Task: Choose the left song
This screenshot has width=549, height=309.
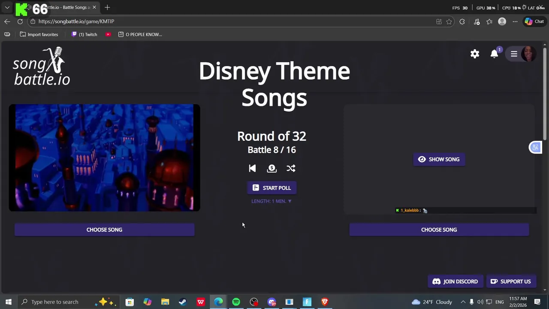Action: pos(104,230)
